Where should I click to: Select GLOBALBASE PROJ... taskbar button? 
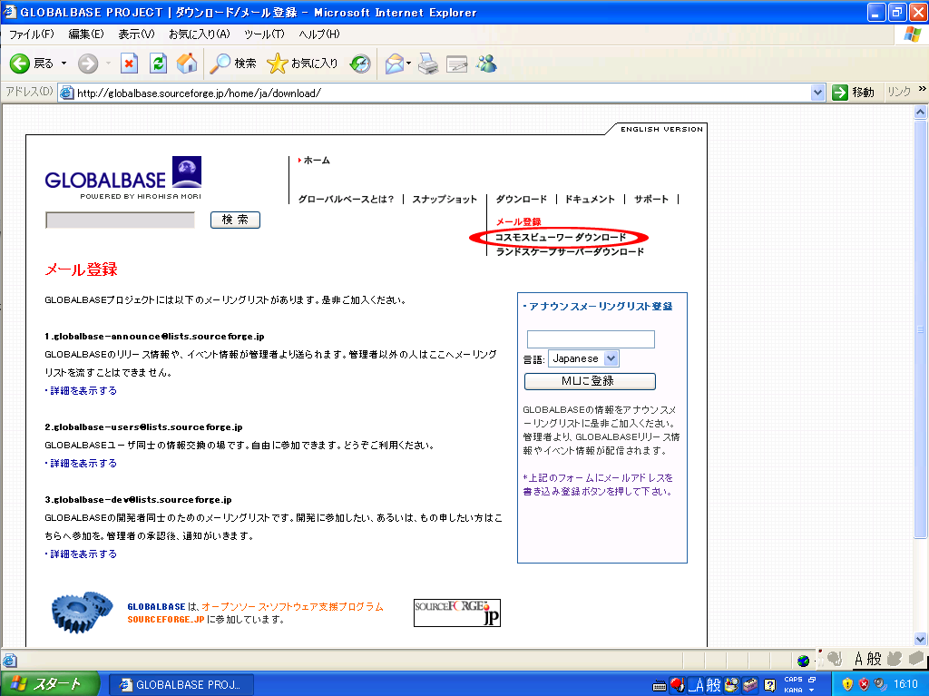point(182,685)
